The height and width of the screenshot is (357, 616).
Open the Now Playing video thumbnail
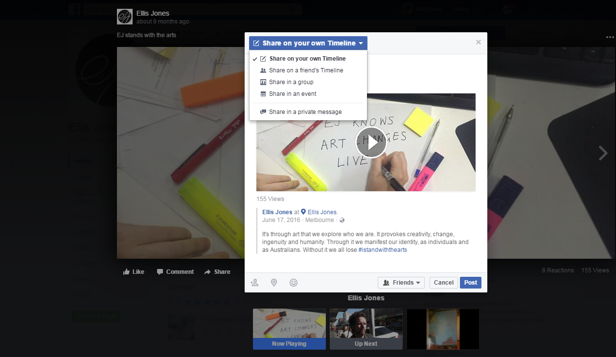(289, 329)
